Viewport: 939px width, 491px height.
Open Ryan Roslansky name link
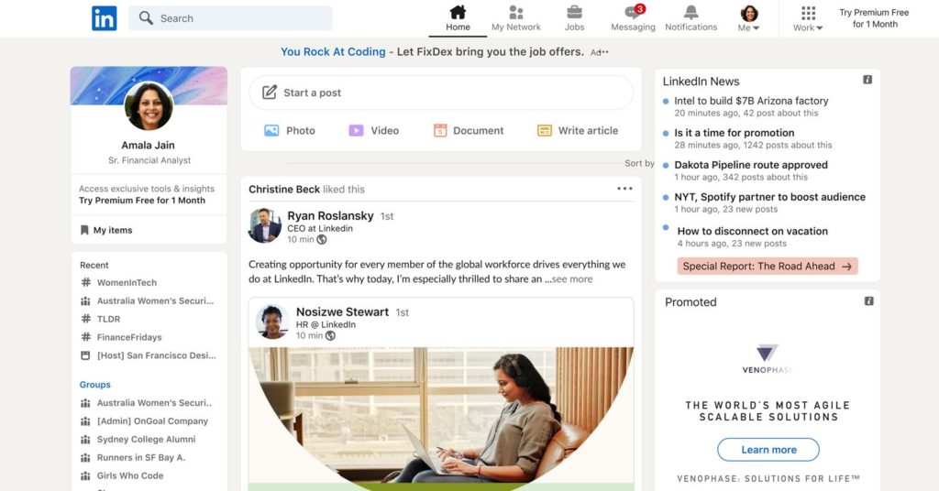[x=330, y=216]
